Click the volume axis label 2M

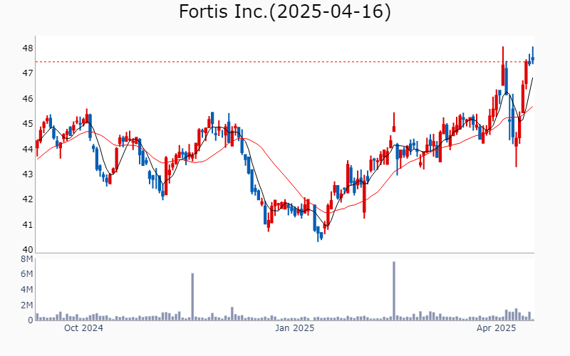coord(27,305)
